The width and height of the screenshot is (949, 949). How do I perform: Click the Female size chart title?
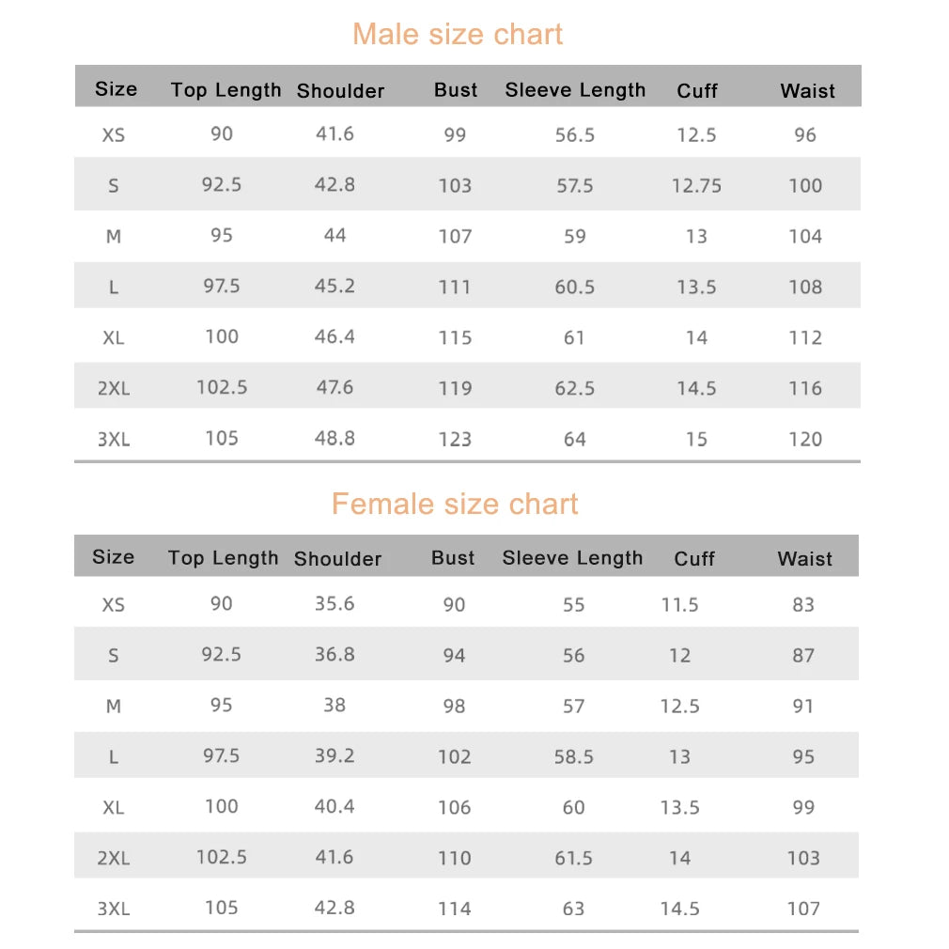pos(455,504)
